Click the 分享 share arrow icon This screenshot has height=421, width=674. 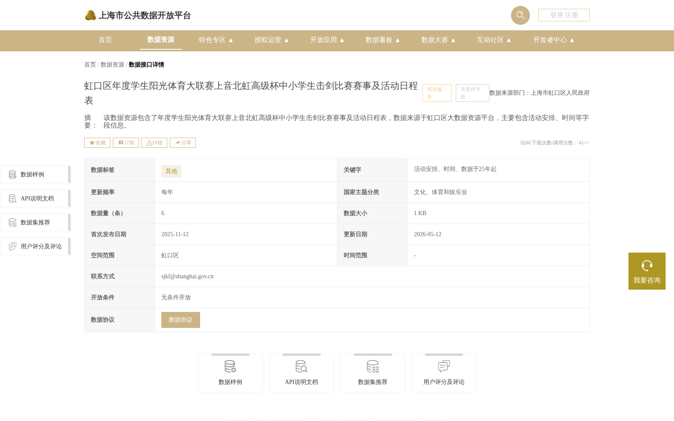click(178, 143)
